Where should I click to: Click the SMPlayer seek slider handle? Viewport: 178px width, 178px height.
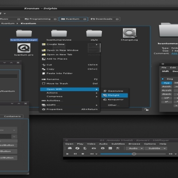pos(134,154)
